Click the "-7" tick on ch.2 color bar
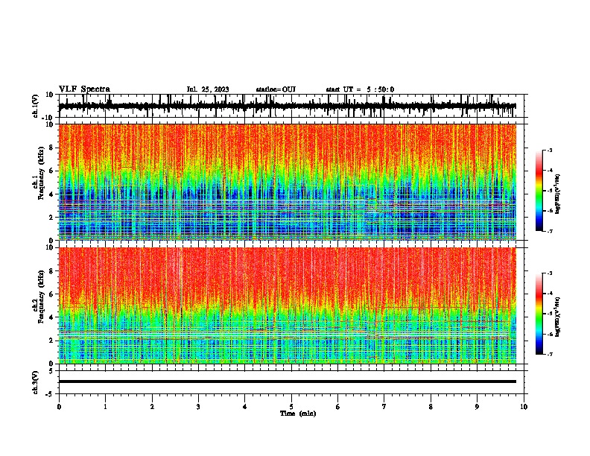The image size is (590, 456). [x=549, y=354]
